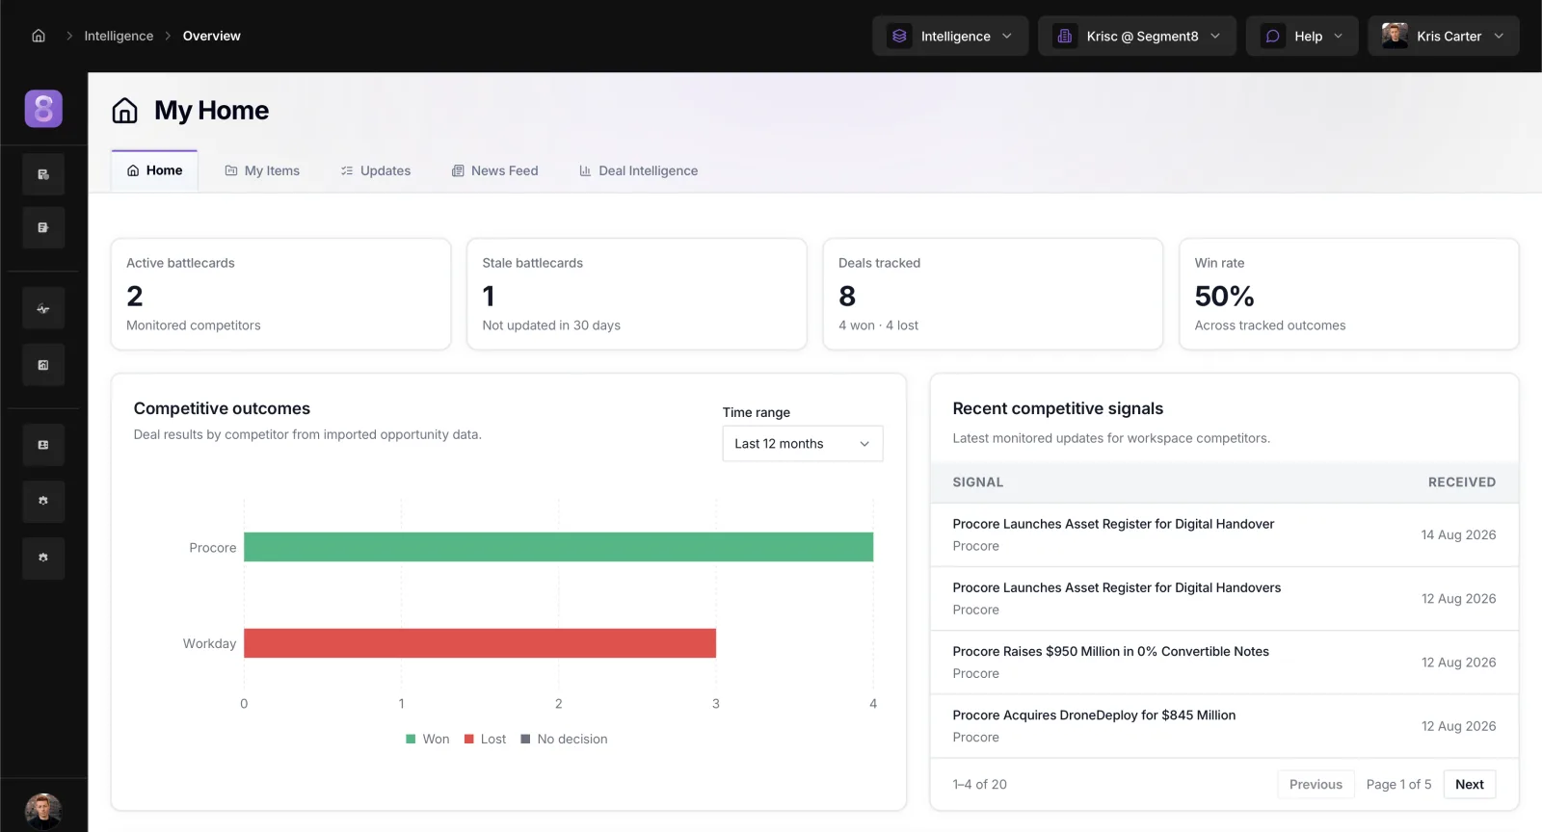
Task: Switch to the Updates tab
Action: point(376,170)
